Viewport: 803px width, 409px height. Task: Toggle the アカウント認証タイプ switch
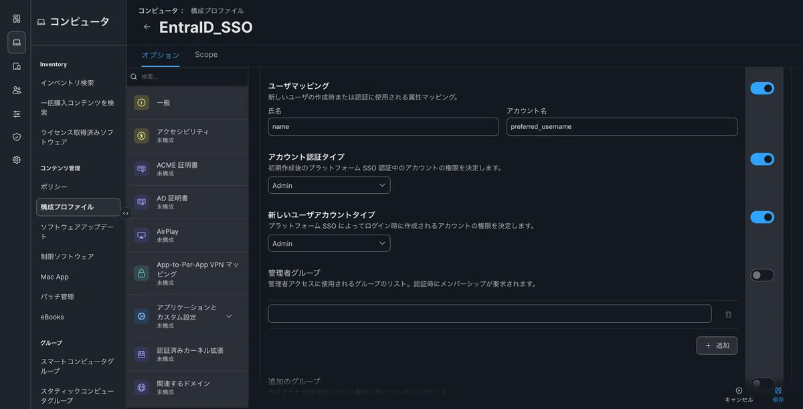point(762,159)
